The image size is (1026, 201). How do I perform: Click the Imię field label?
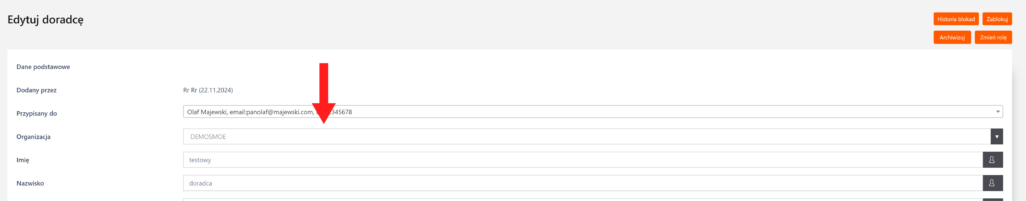click(x=23, y=160)
